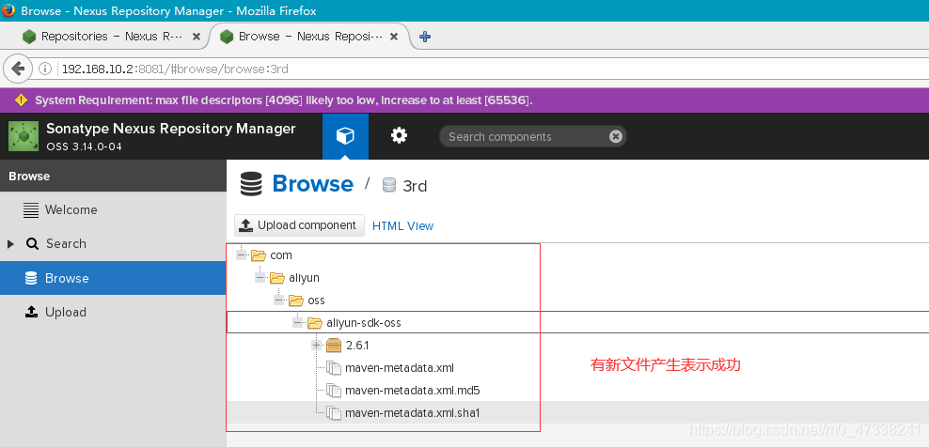Collapse the com folder node

click(x=241, y=255)
